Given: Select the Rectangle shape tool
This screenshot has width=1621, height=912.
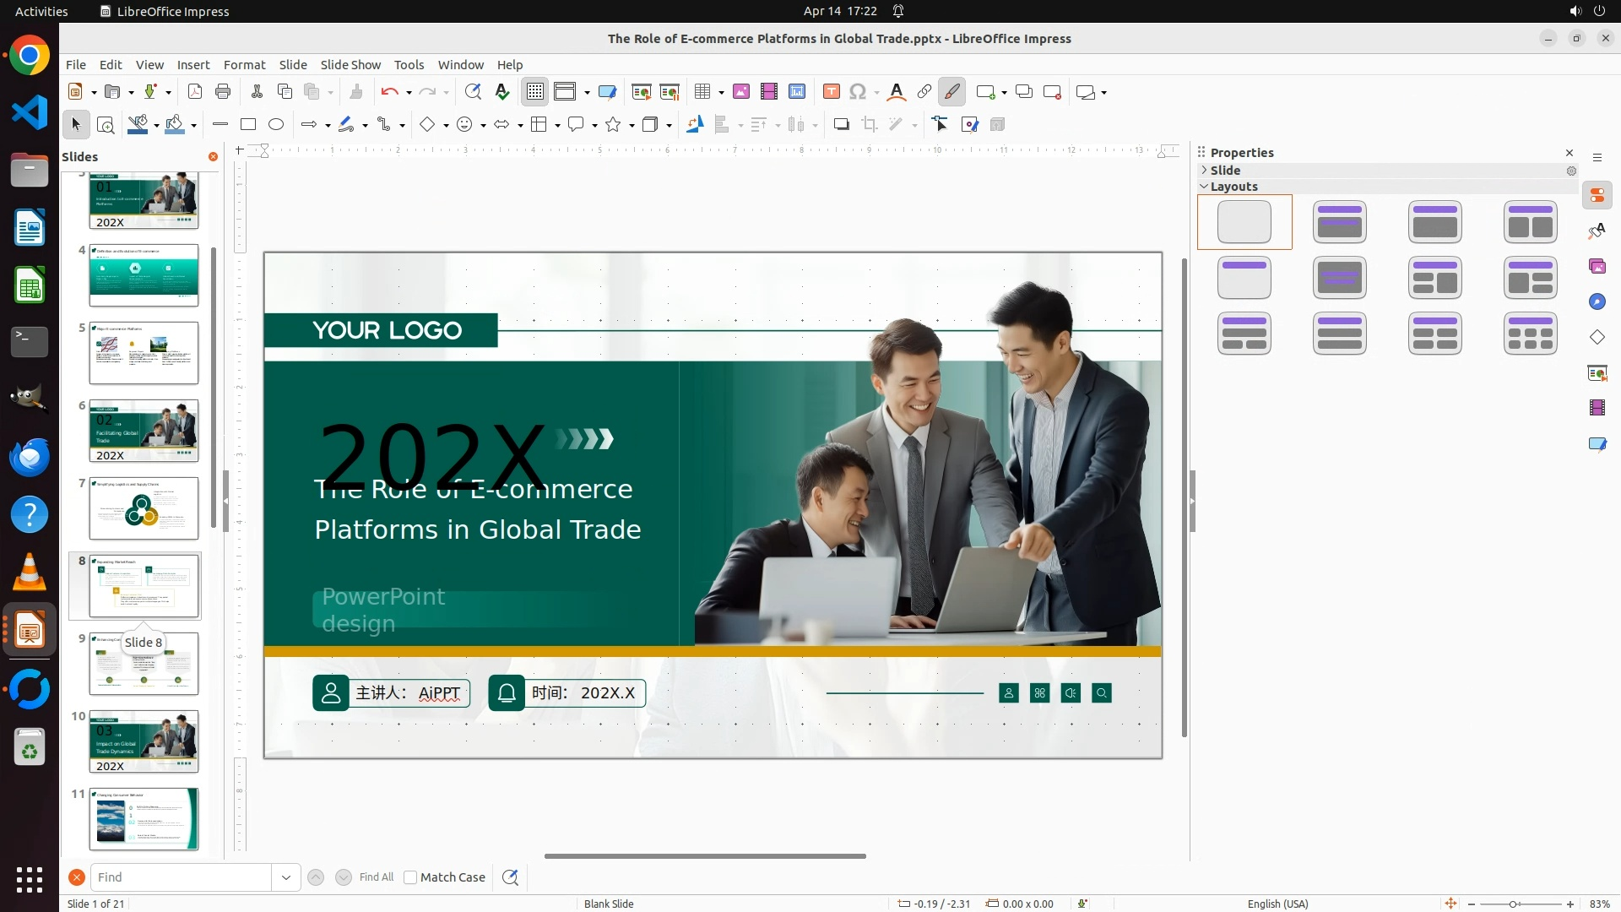Looking at the screenshot, I should tap(248, 125).
